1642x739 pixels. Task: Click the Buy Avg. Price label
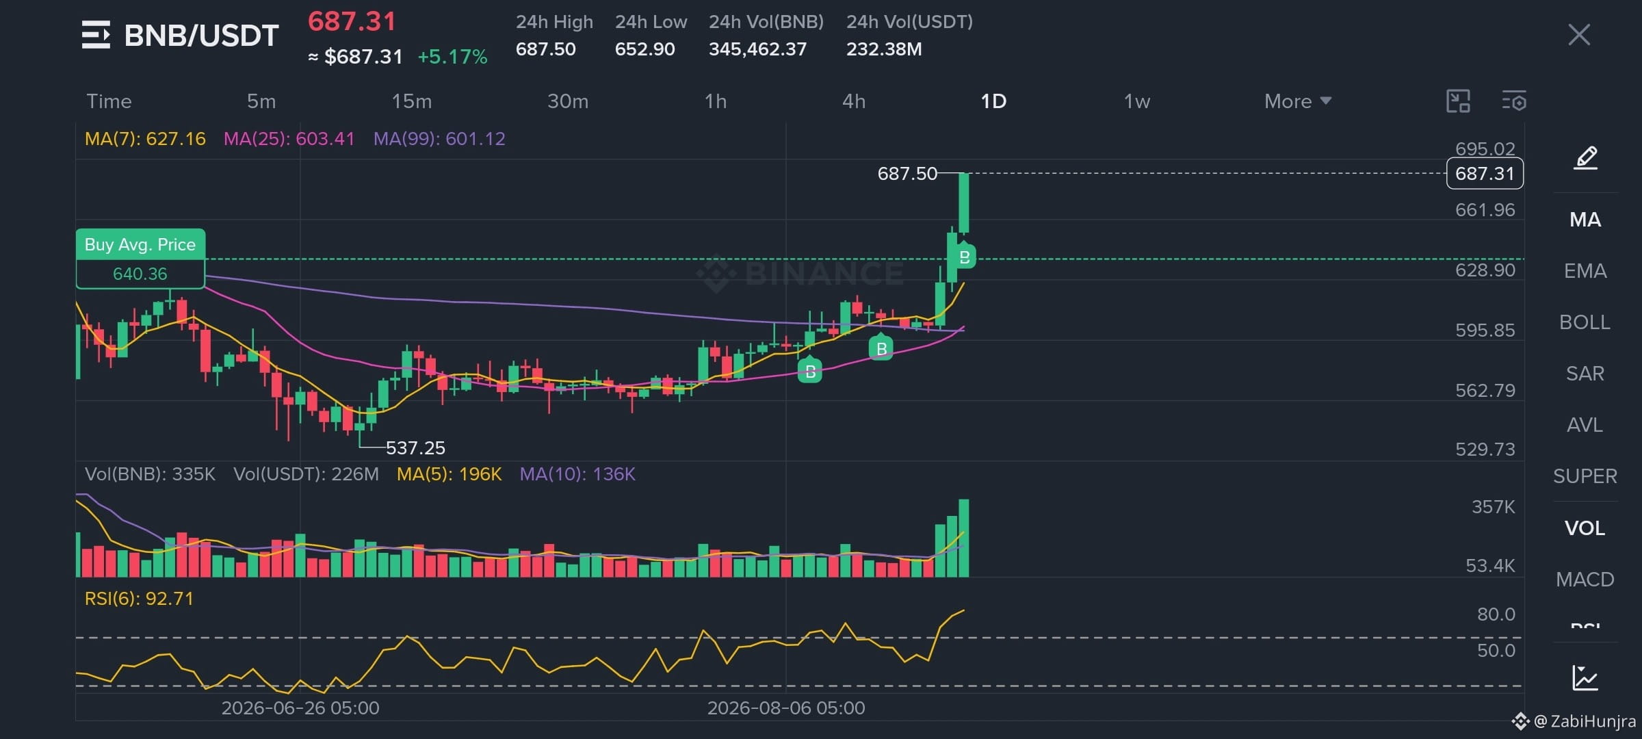[140, 244]
